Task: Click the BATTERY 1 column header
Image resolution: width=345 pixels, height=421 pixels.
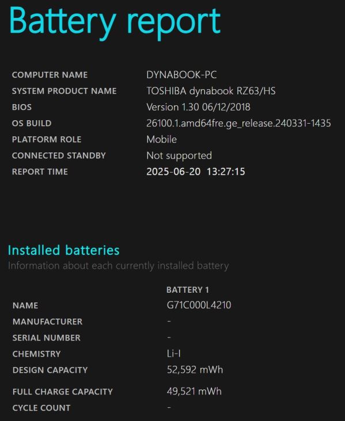Action: (188, 290)
